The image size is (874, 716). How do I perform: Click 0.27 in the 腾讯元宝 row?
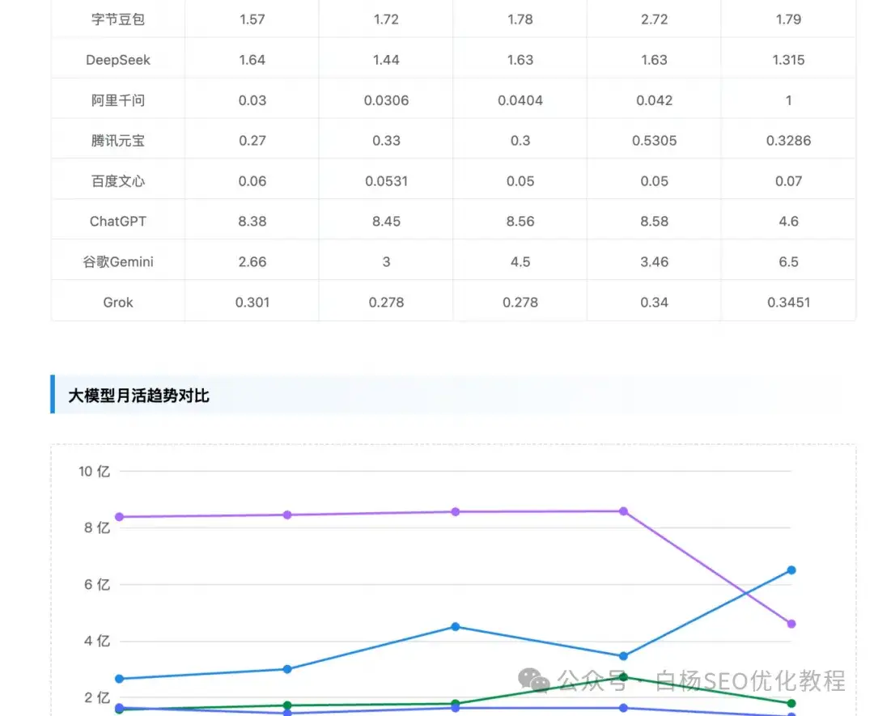(x=252, y=141)
